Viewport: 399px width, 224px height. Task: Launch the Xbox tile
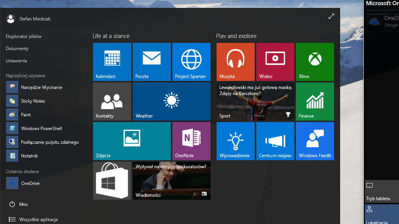pyautogui.click(x=315, y=62)
